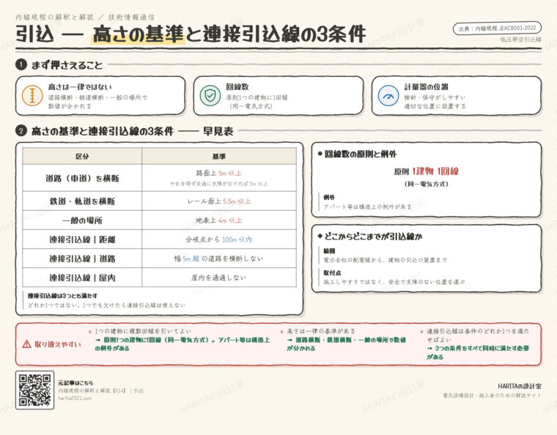Viewport: 557px width, 435px height.
Task: Click the 電気設備設計・施工者のための解説サイト footer tagline
Action: click(492, 395)
